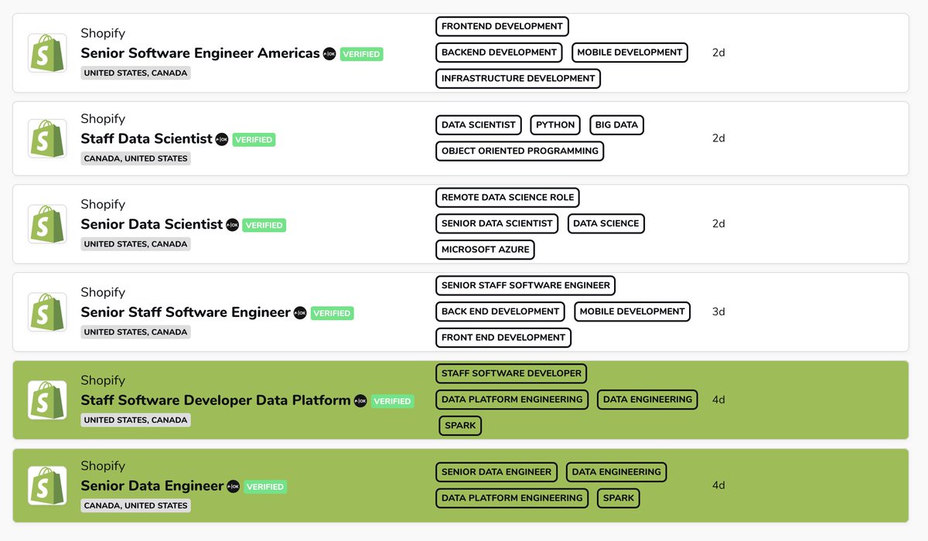View the Senior Data Scientist job title link
This screenshot has height=541, width=928.
(x=152, y=224)
